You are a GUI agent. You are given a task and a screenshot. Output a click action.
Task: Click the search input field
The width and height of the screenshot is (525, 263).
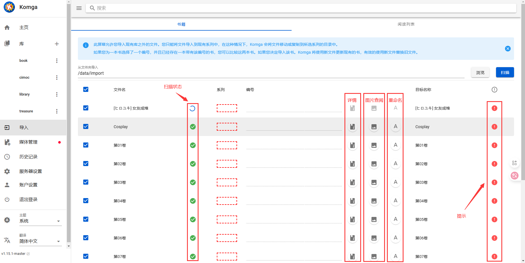301,8
